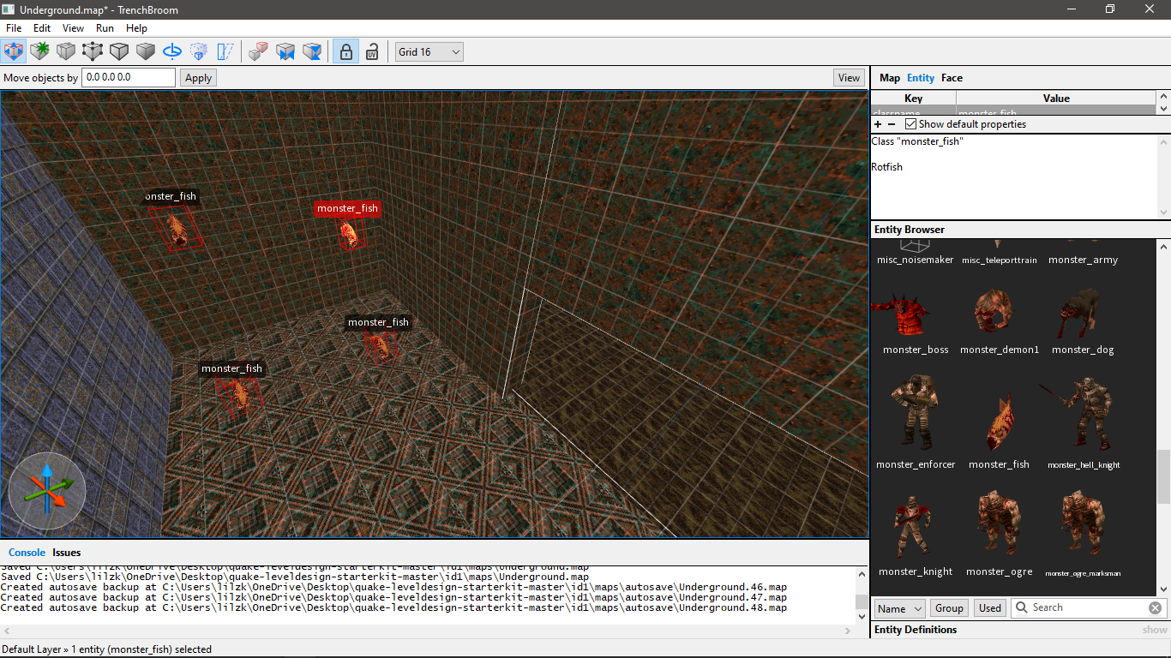Open the File menu
Image resolution: width=1171 pixels, height=658 pixels.
click(x=14, y=28)
